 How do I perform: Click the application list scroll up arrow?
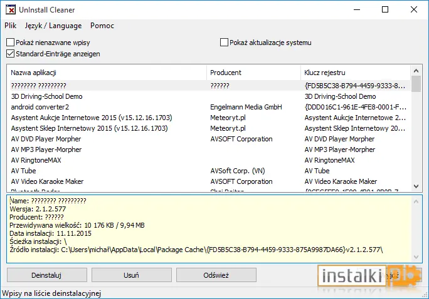[416, 71]
